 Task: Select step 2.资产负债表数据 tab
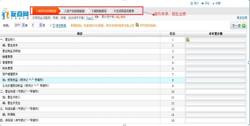(x=74, y=11)
